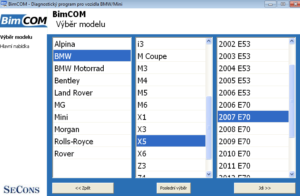This screenshot has height=196, width=300.
Task: Pick Bentley from the make list
Action: click(x=92, y=80)
